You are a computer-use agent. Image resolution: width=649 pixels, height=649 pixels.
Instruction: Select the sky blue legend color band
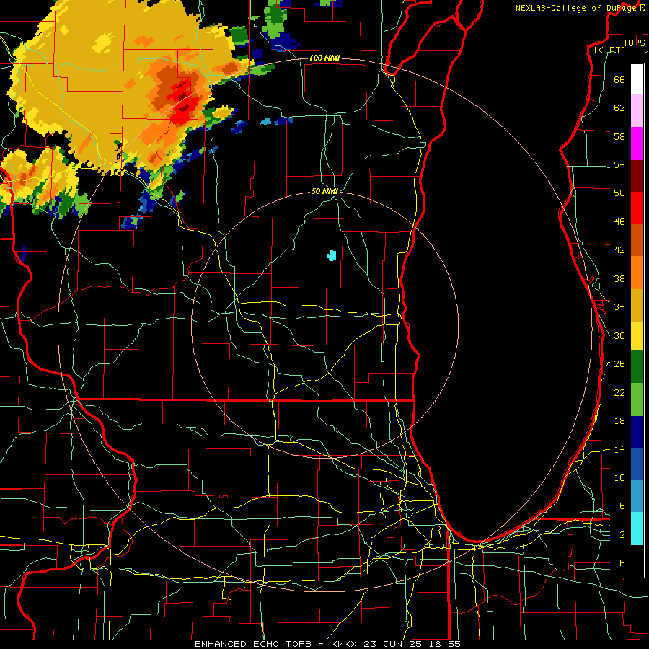pyautogui.click(x=637, y=496)
